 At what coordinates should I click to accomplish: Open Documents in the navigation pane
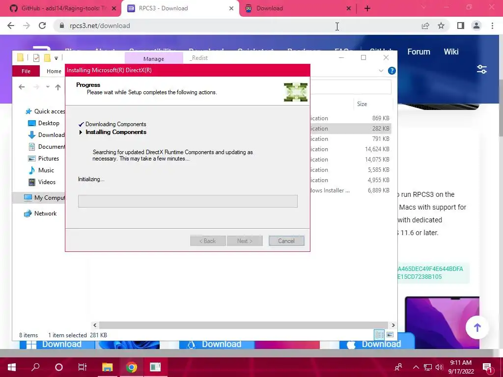[x=46, y=146]
